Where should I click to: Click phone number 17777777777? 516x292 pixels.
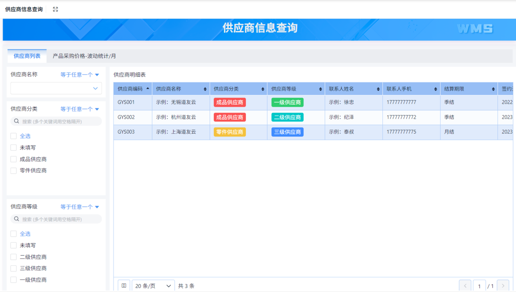pyautogui.click(x=401, y=102)
